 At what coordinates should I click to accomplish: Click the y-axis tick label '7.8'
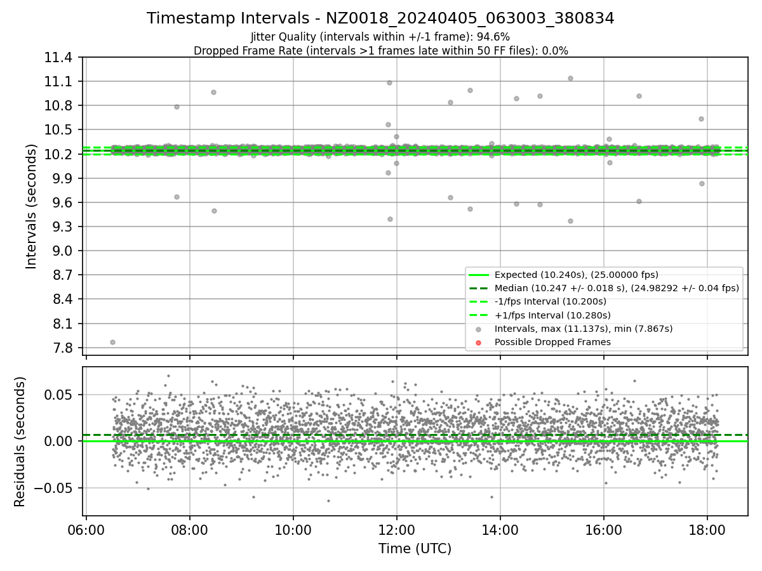[x=62, y=348]
